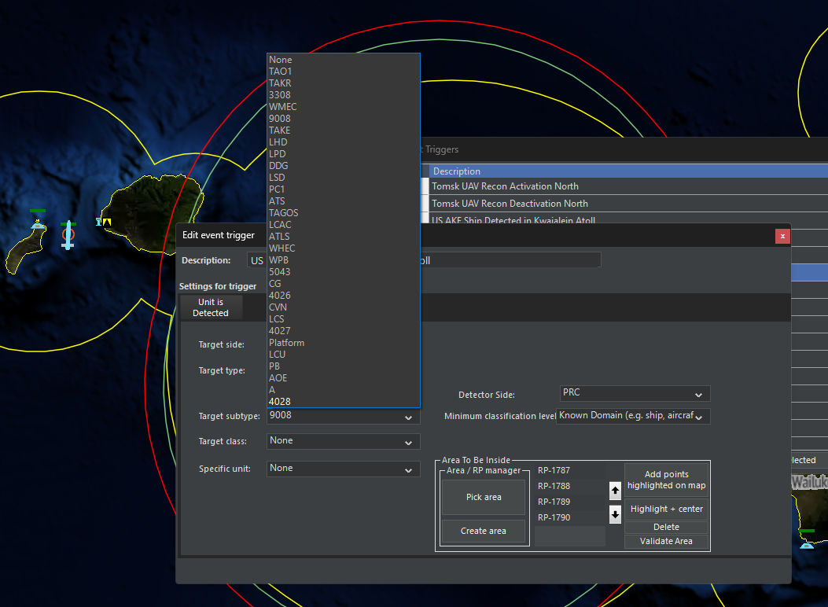Image resolution: width=828 pixels, height=607 pixels.
Task: Click the blue tower icon beside yellow marker
Action: [x=99, y=223]
